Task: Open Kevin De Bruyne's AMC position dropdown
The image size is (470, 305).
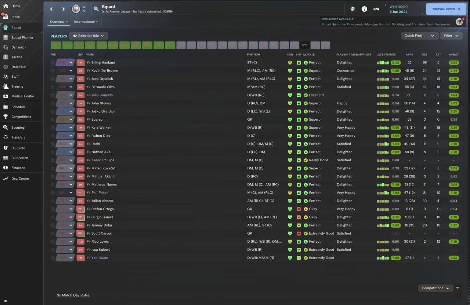Action: [x=65, y=71]
